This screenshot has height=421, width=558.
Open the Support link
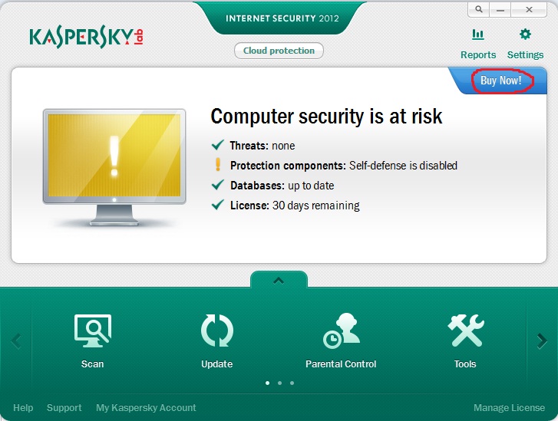tap(64, 407)
